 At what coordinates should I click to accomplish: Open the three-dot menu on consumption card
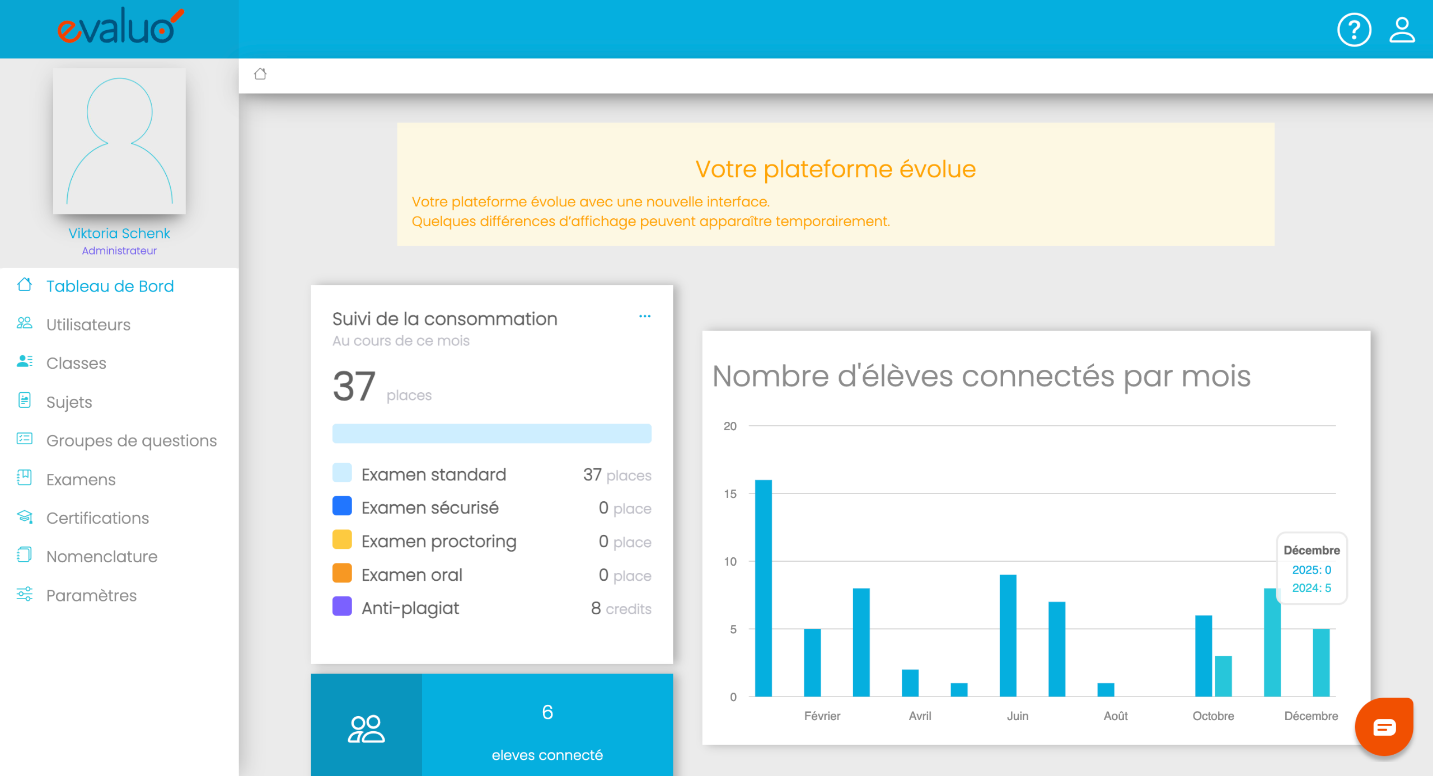645,316
